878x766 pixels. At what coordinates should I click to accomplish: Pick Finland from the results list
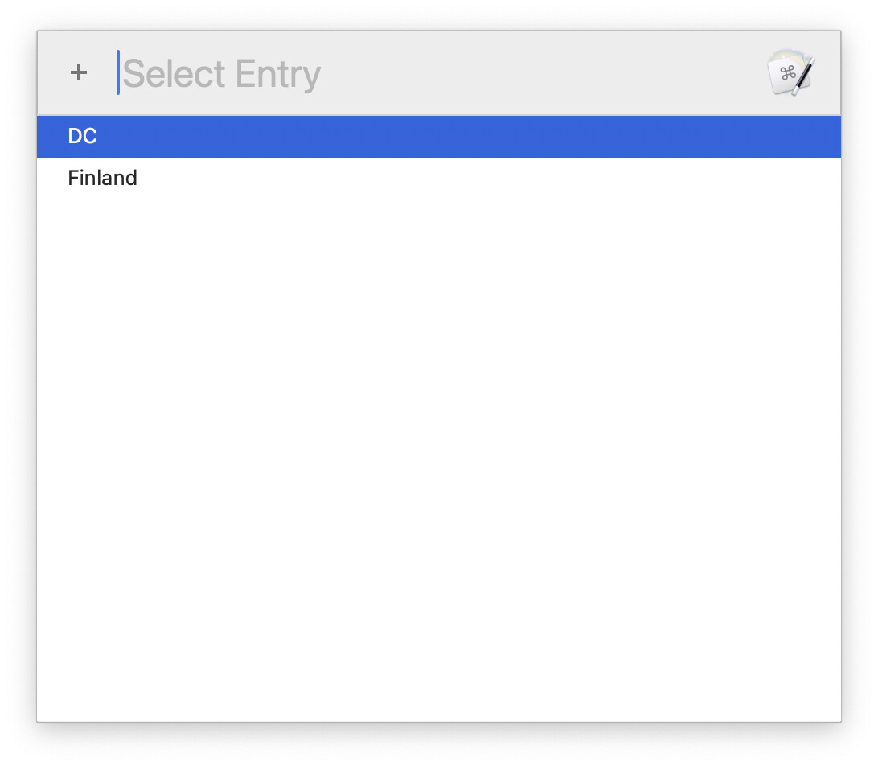pyautogui.click(x=439, y=178)
